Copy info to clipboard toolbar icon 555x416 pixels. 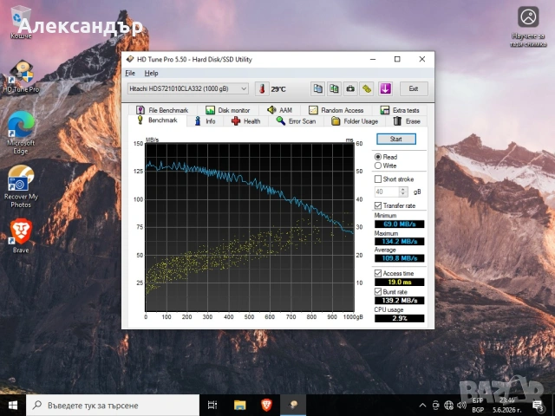[x=317, y=88]
